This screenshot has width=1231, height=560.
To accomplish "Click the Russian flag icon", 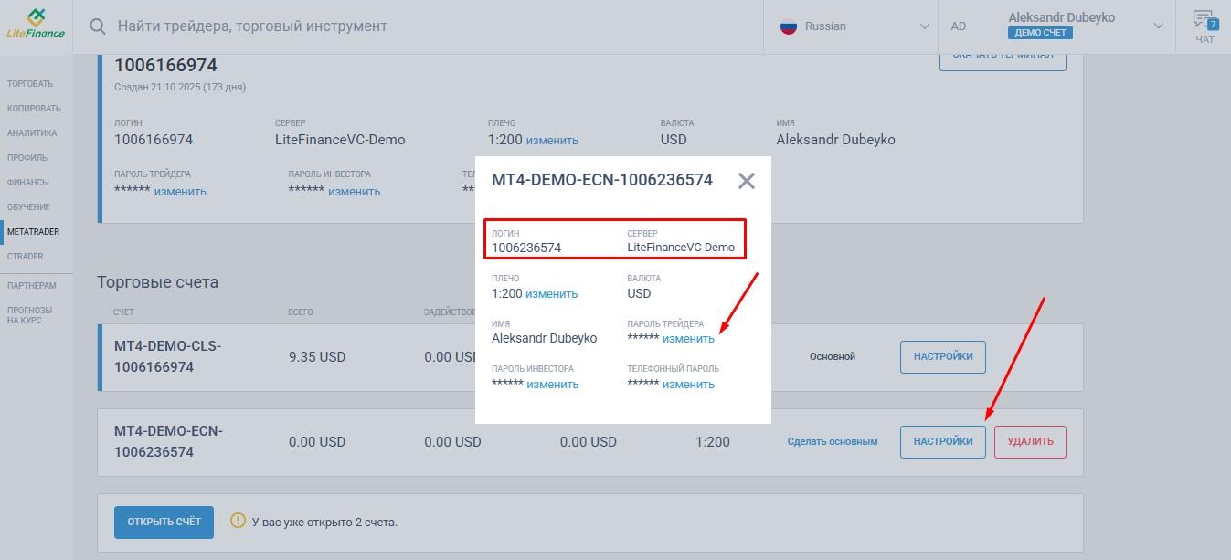I will pyautogui.click(x=789, y=26).
